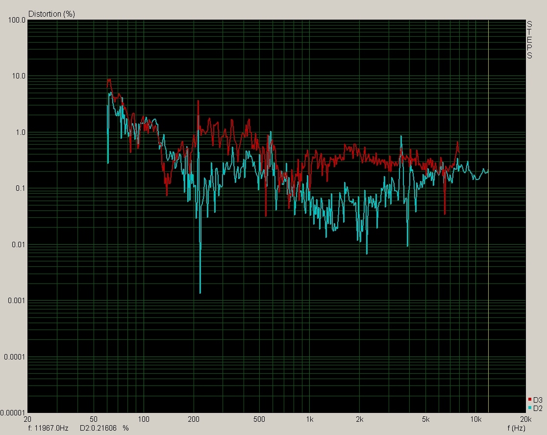Click the red D3 dip near 6.5 kHz
Viewport: 547px width, 435px height.
tap(445, 213)
